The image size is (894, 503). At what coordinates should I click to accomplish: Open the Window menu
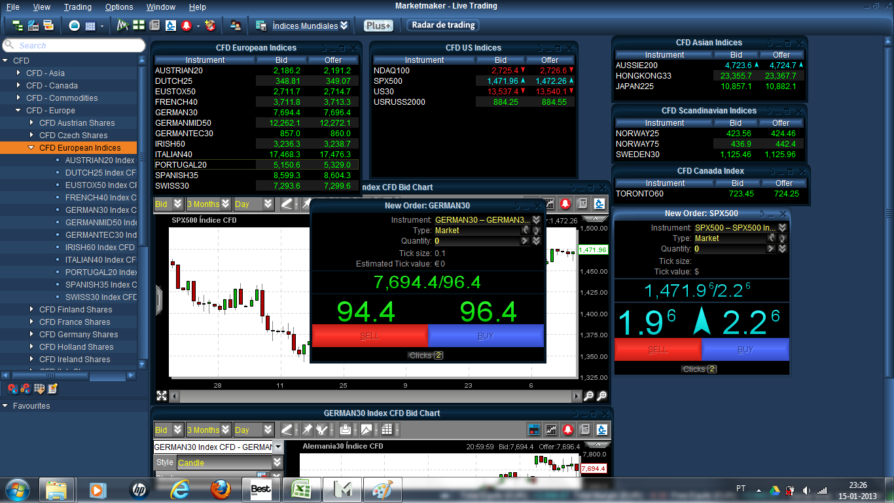[161, 7]
